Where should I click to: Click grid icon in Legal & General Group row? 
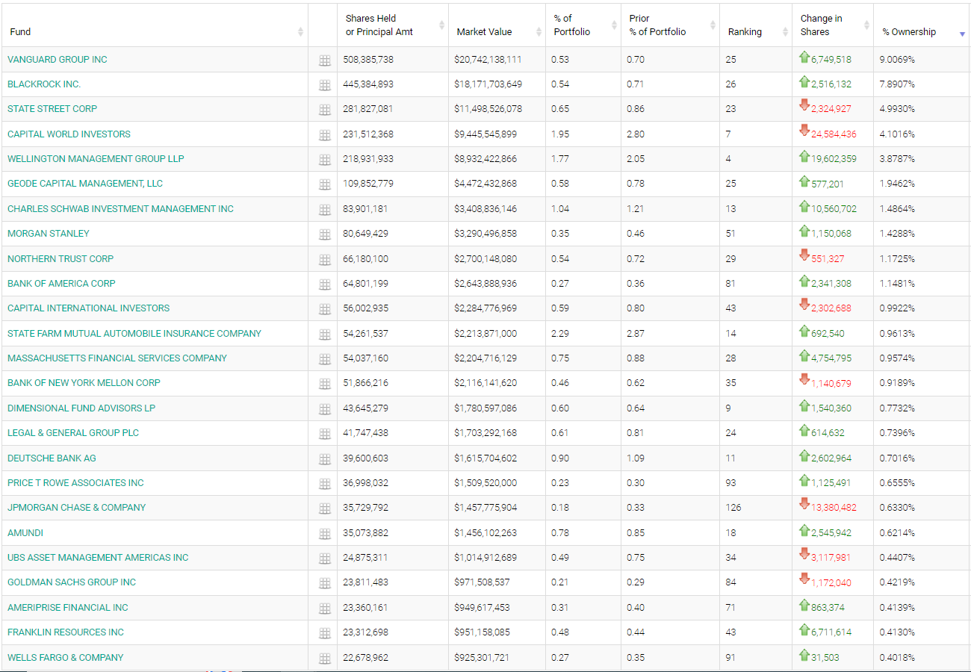[324, 434]
